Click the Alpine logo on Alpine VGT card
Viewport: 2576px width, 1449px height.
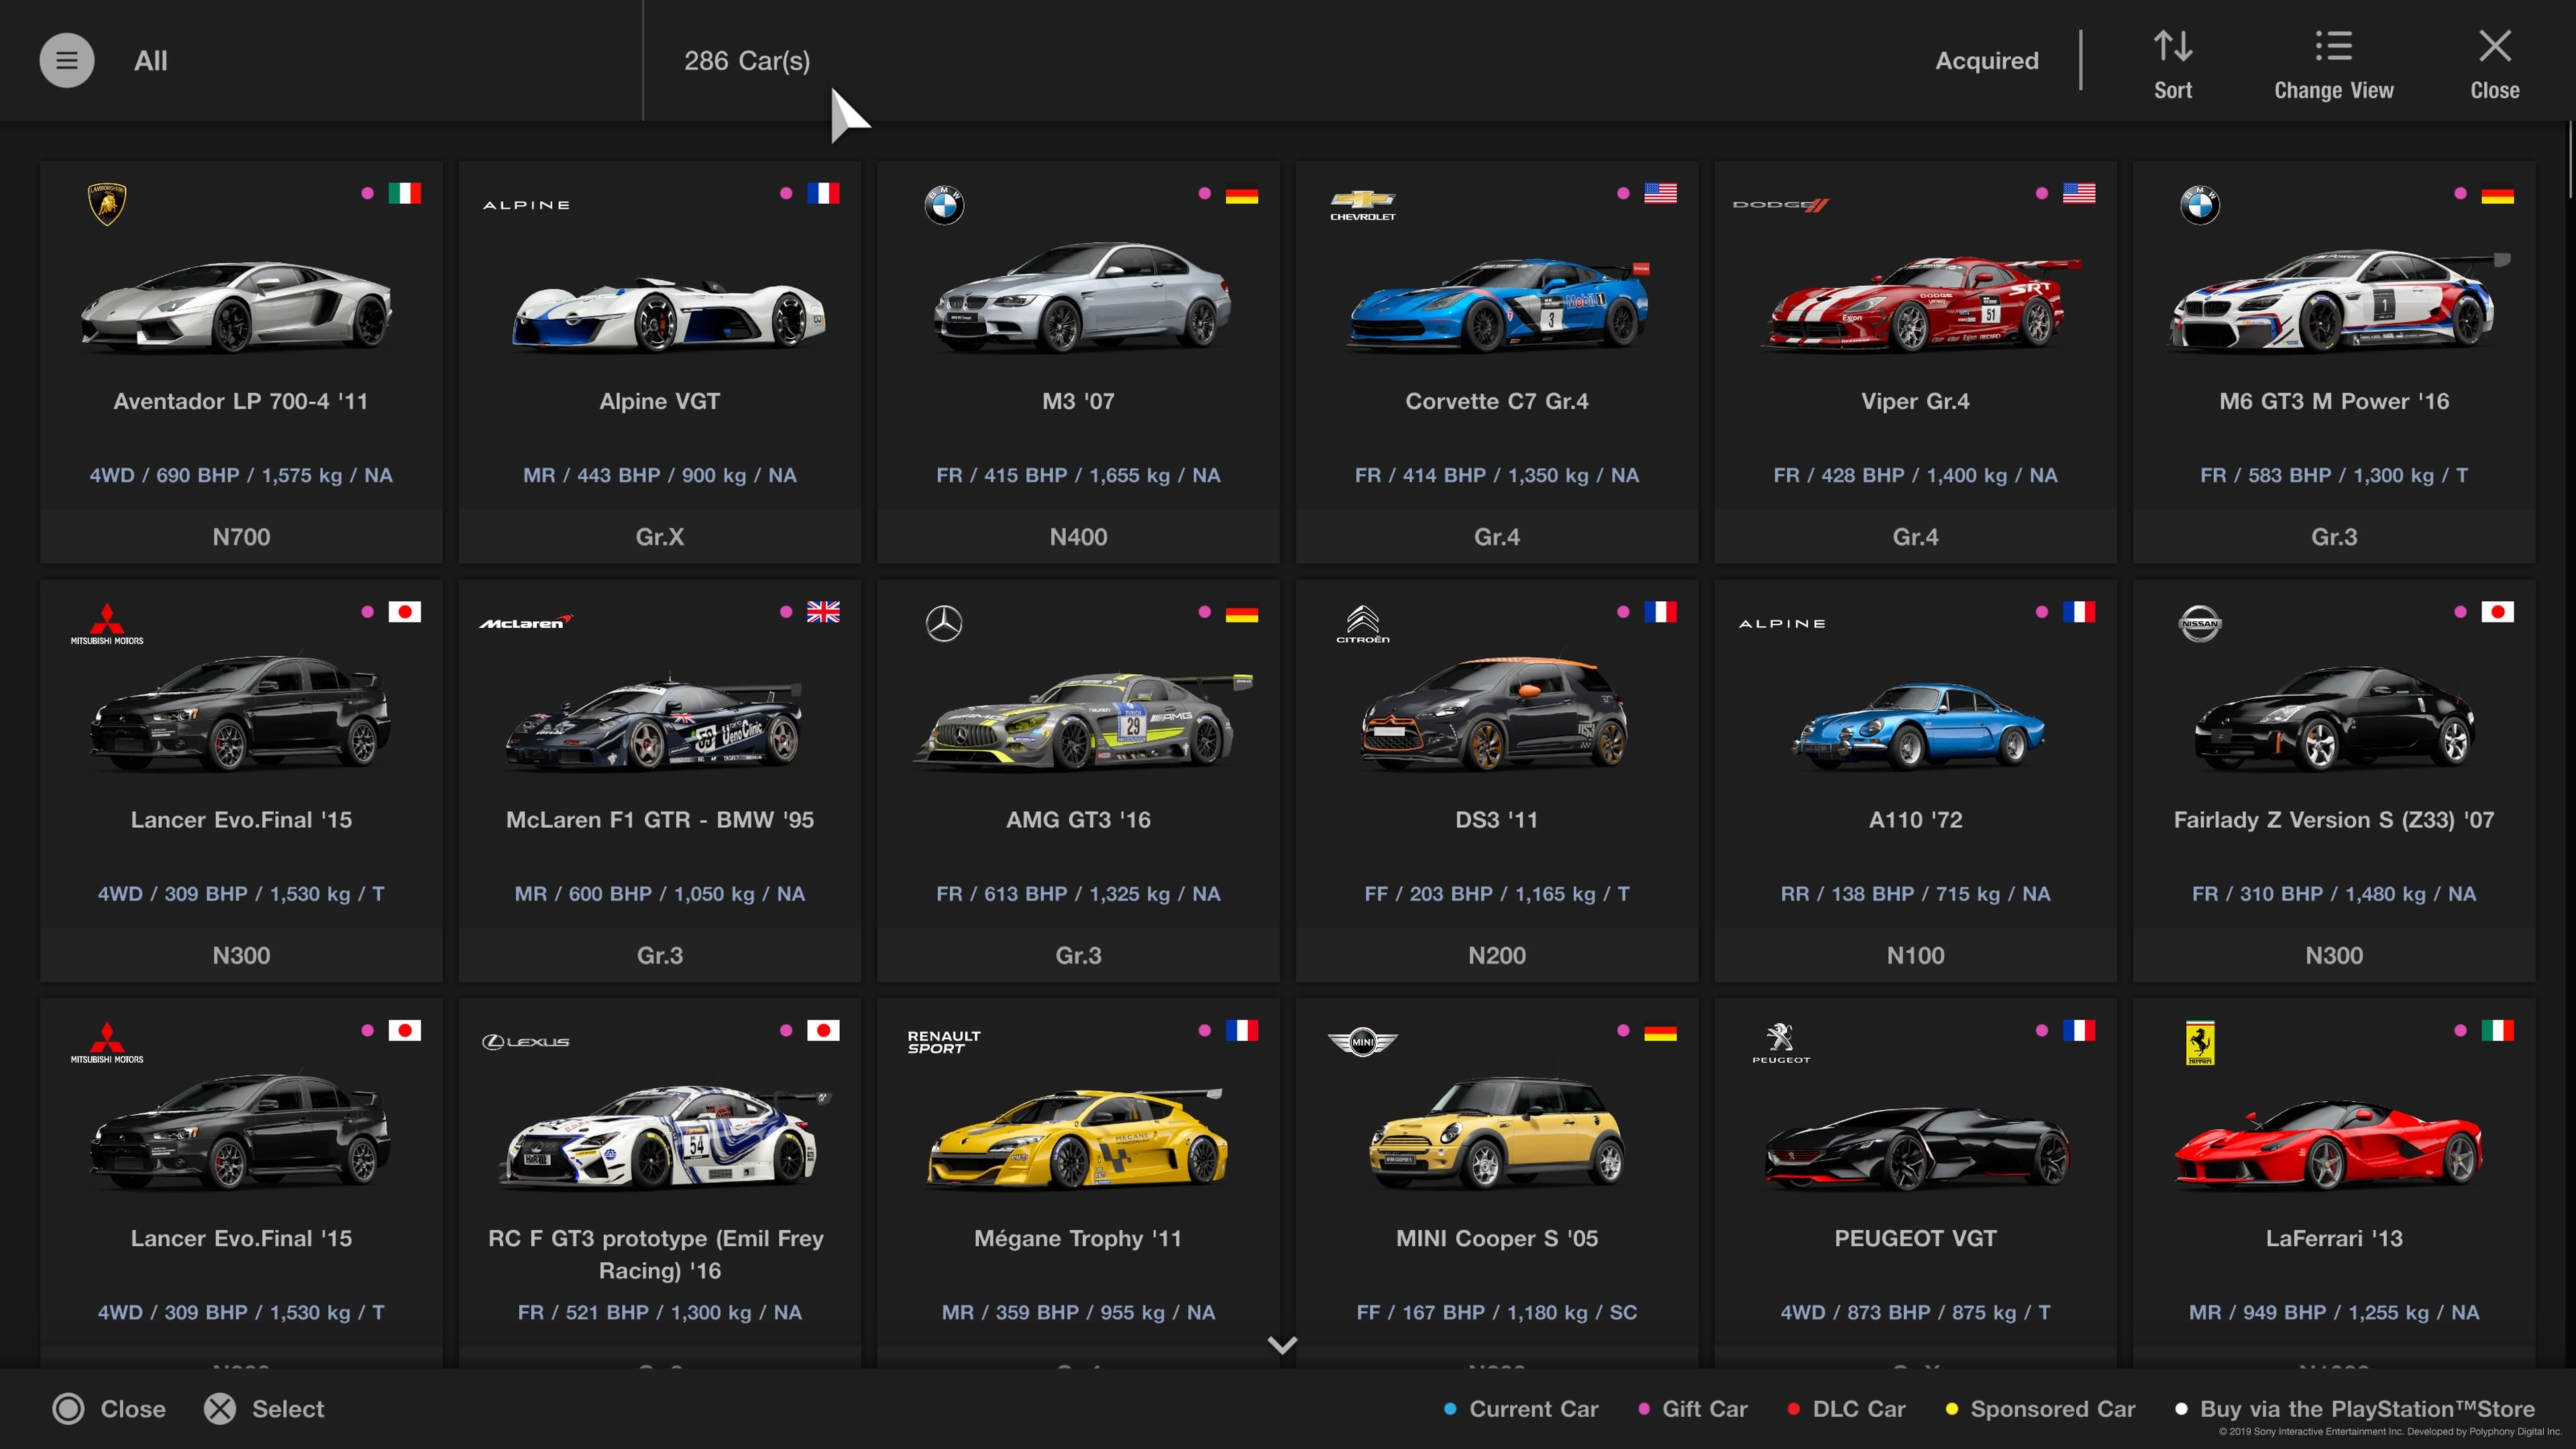pos(526,205)
